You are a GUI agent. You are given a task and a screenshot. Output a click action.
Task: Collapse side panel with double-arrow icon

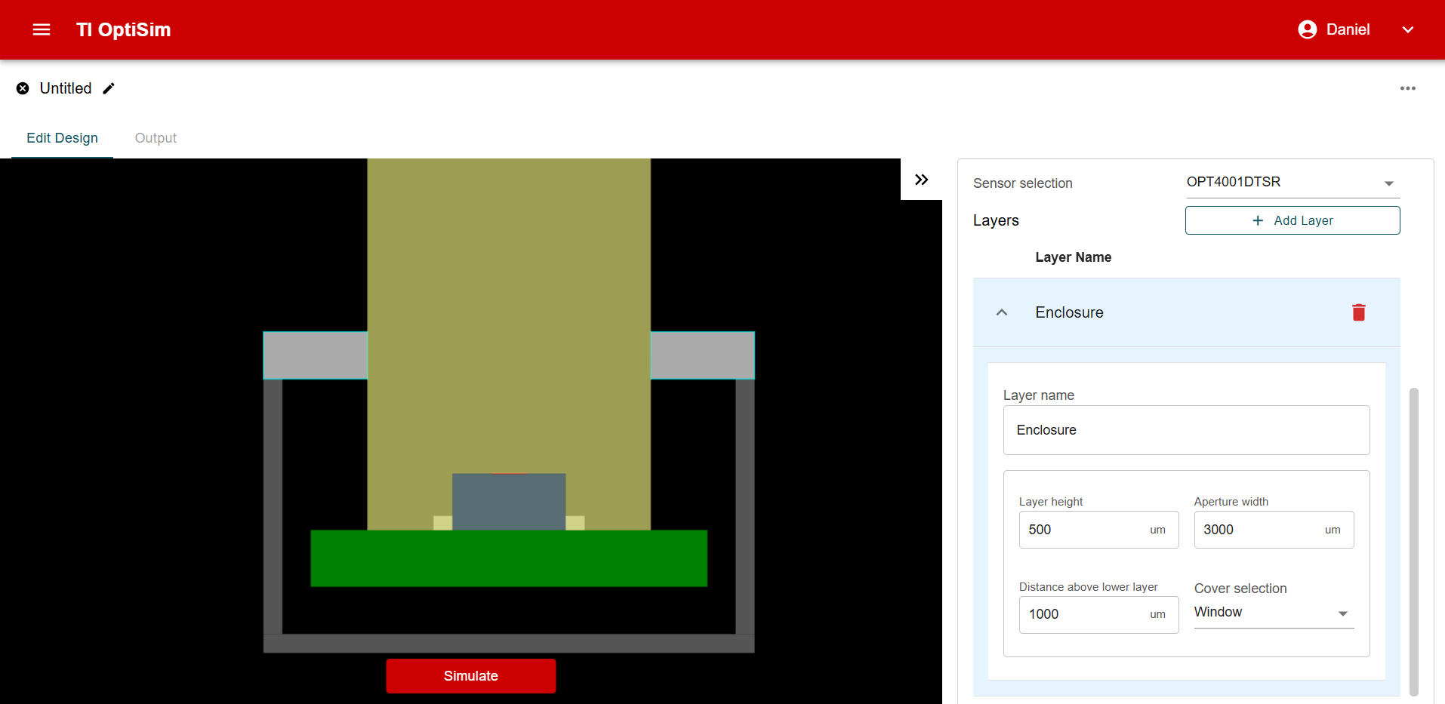921,180
